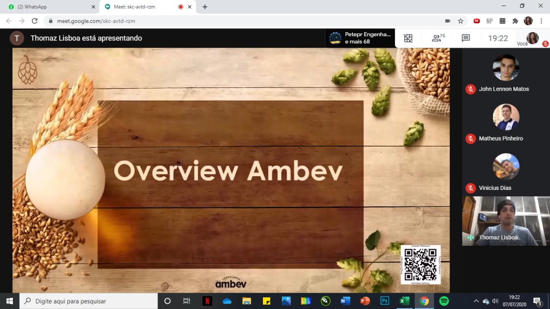The image size is (550, 309).
Task: Open a new browser tab
Action: 205,7
